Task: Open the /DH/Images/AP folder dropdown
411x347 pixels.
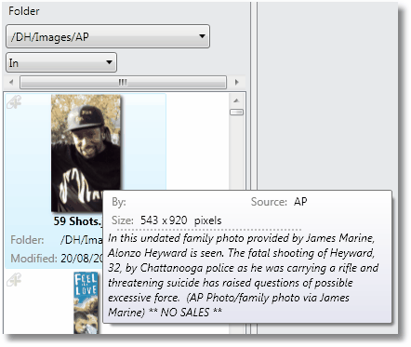Action: [108, 36]
